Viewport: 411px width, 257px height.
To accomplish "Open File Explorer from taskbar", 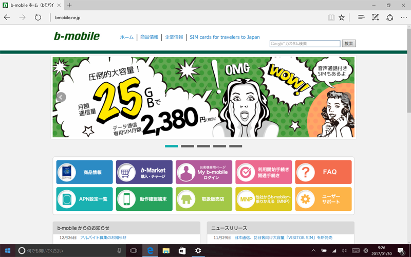I will pyautogui.click(x=166, y=251).
